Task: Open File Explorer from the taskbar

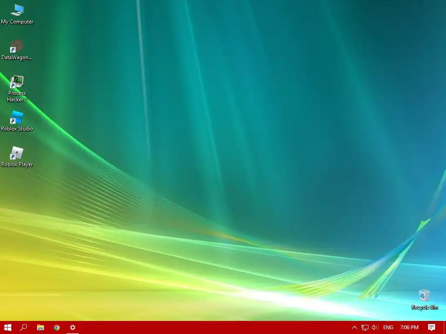Action: (41, 327)
